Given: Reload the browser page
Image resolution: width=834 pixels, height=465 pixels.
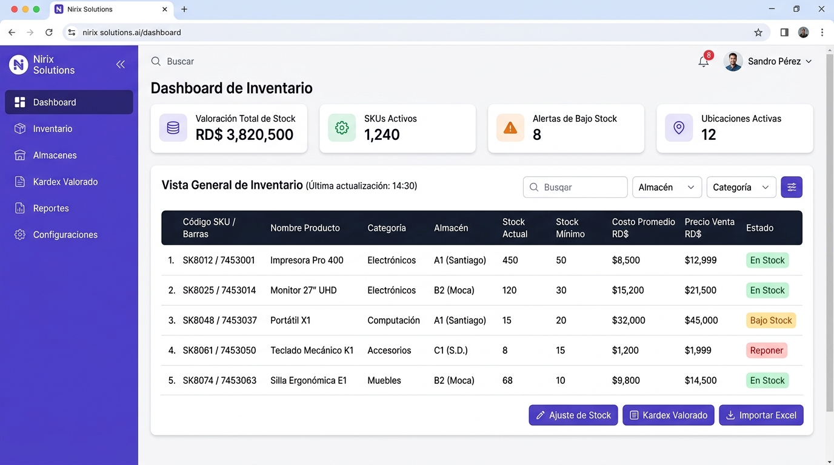Looking at the screenshot, I should click(49, 33).
